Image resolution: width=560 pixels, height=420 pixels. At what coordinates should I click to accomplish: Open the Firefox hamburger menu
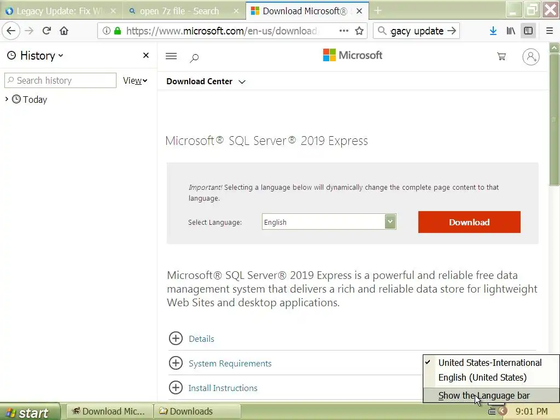[x=549, y=31]
